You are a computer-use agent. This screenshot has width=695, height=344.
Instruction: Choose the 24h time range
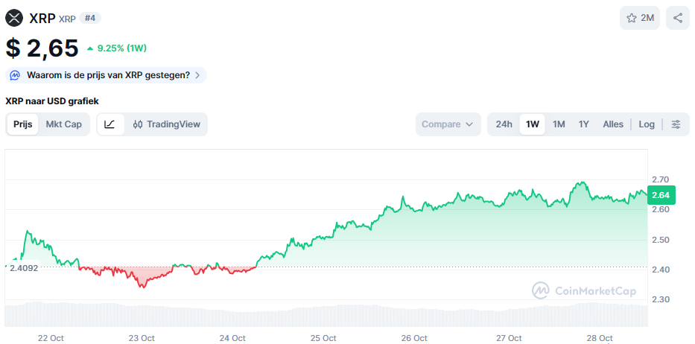pyautogui.click(x=504, y=124)
